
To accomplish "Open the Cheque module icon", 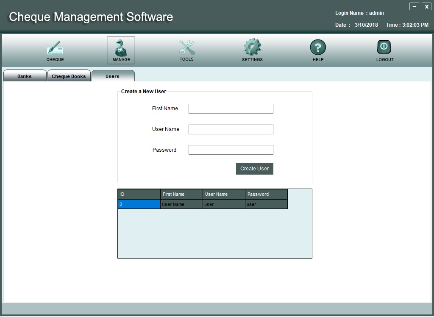I will tap(55, 49).
